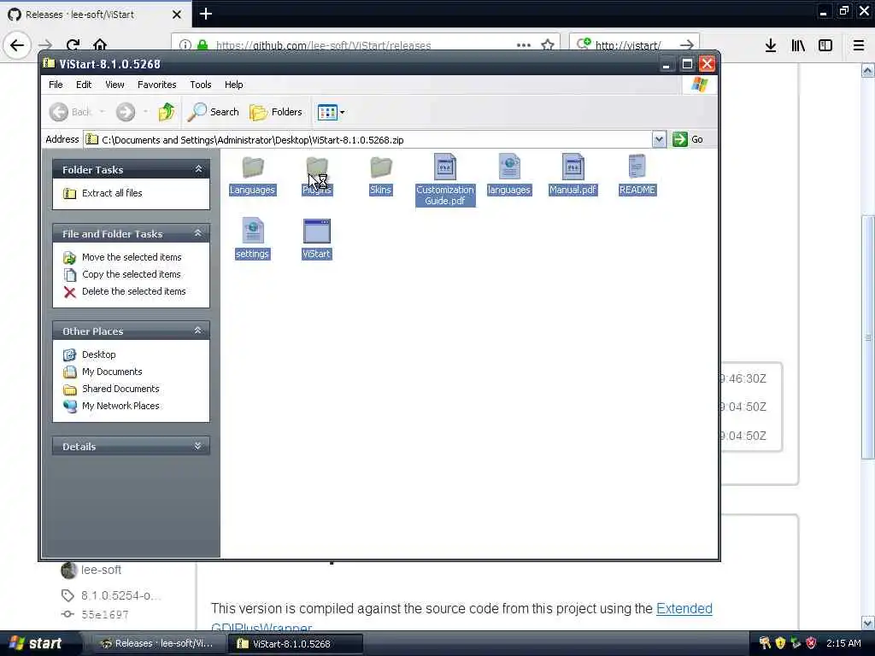Click the browser search box
The width and height of the screenshot is (875, 656).
point(633,44)
